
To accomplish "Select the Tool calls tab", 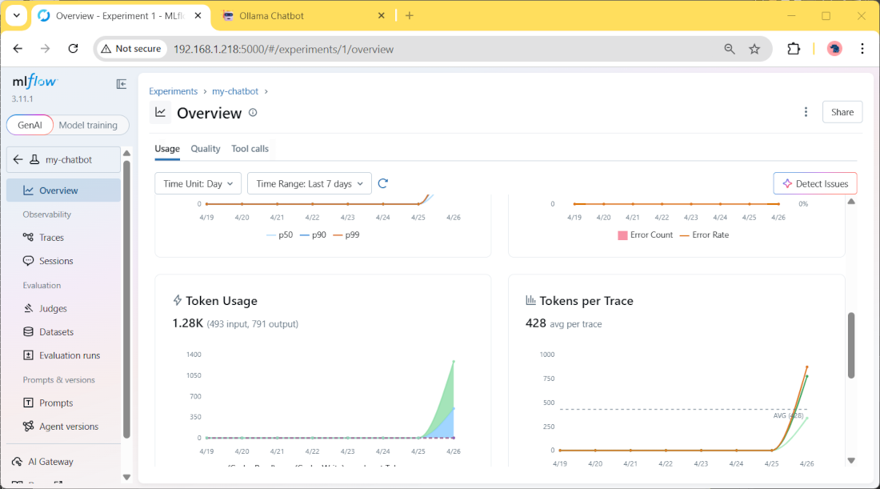I will point(250,149).
